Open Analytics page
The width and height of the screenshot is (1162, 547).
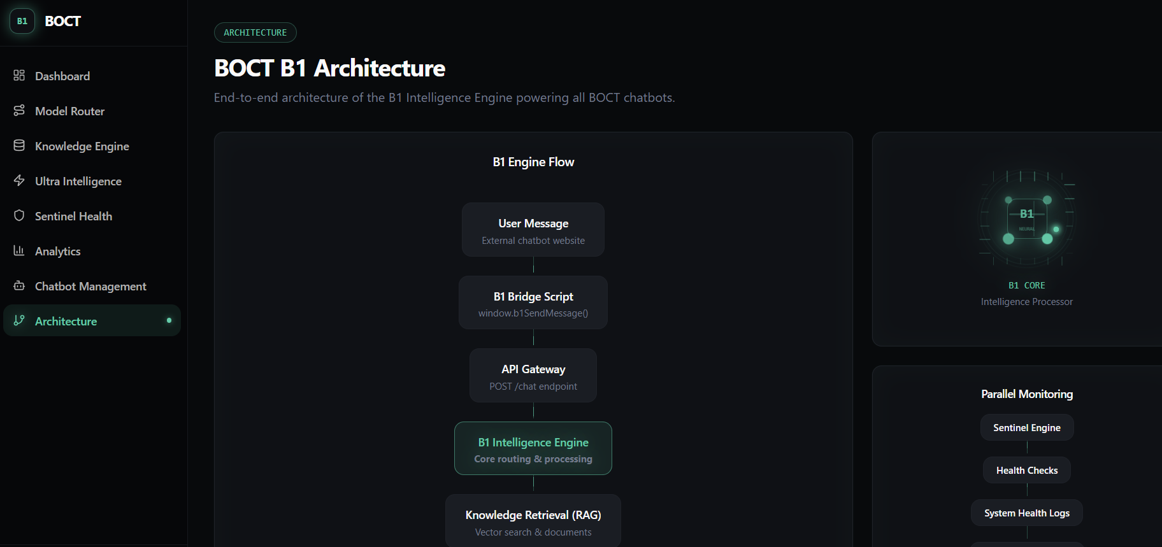pyautogui.click(x=92, y=251)
